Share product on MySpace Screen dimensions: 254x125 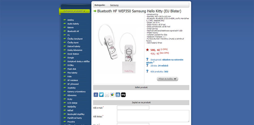(x=123, y=95)
